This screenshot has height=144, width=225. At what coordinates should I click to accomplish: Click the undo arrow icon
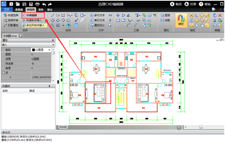click(x=44, y=4)
